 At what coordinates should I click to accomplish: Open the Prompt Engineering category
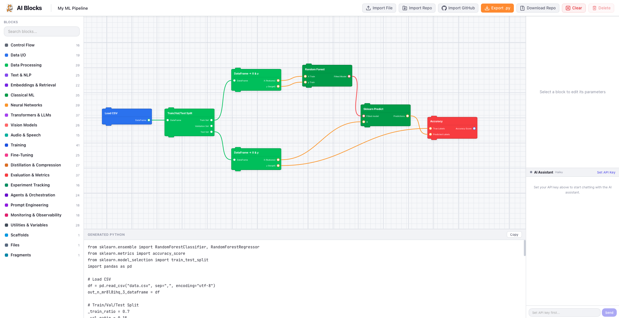pyautogui.click(x=42, y=205)
